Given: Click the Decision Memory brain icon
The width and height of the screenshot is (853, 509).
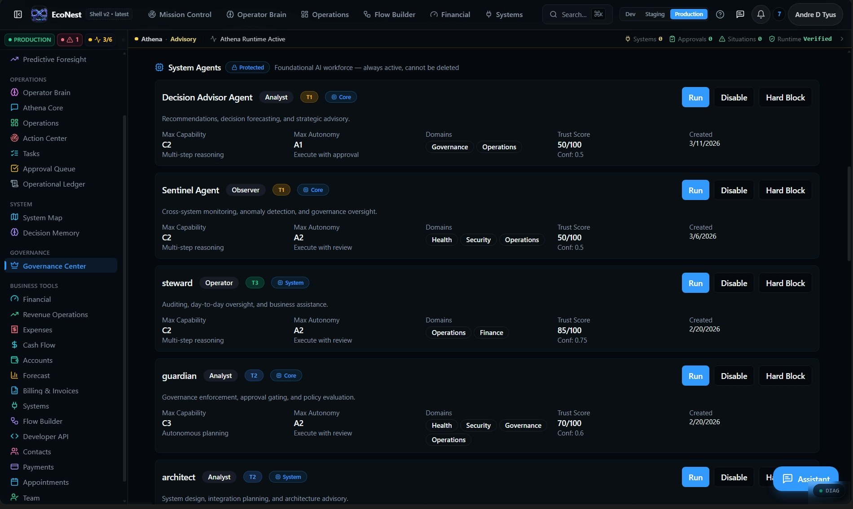Looking at the screenshot, I should 14,233.
